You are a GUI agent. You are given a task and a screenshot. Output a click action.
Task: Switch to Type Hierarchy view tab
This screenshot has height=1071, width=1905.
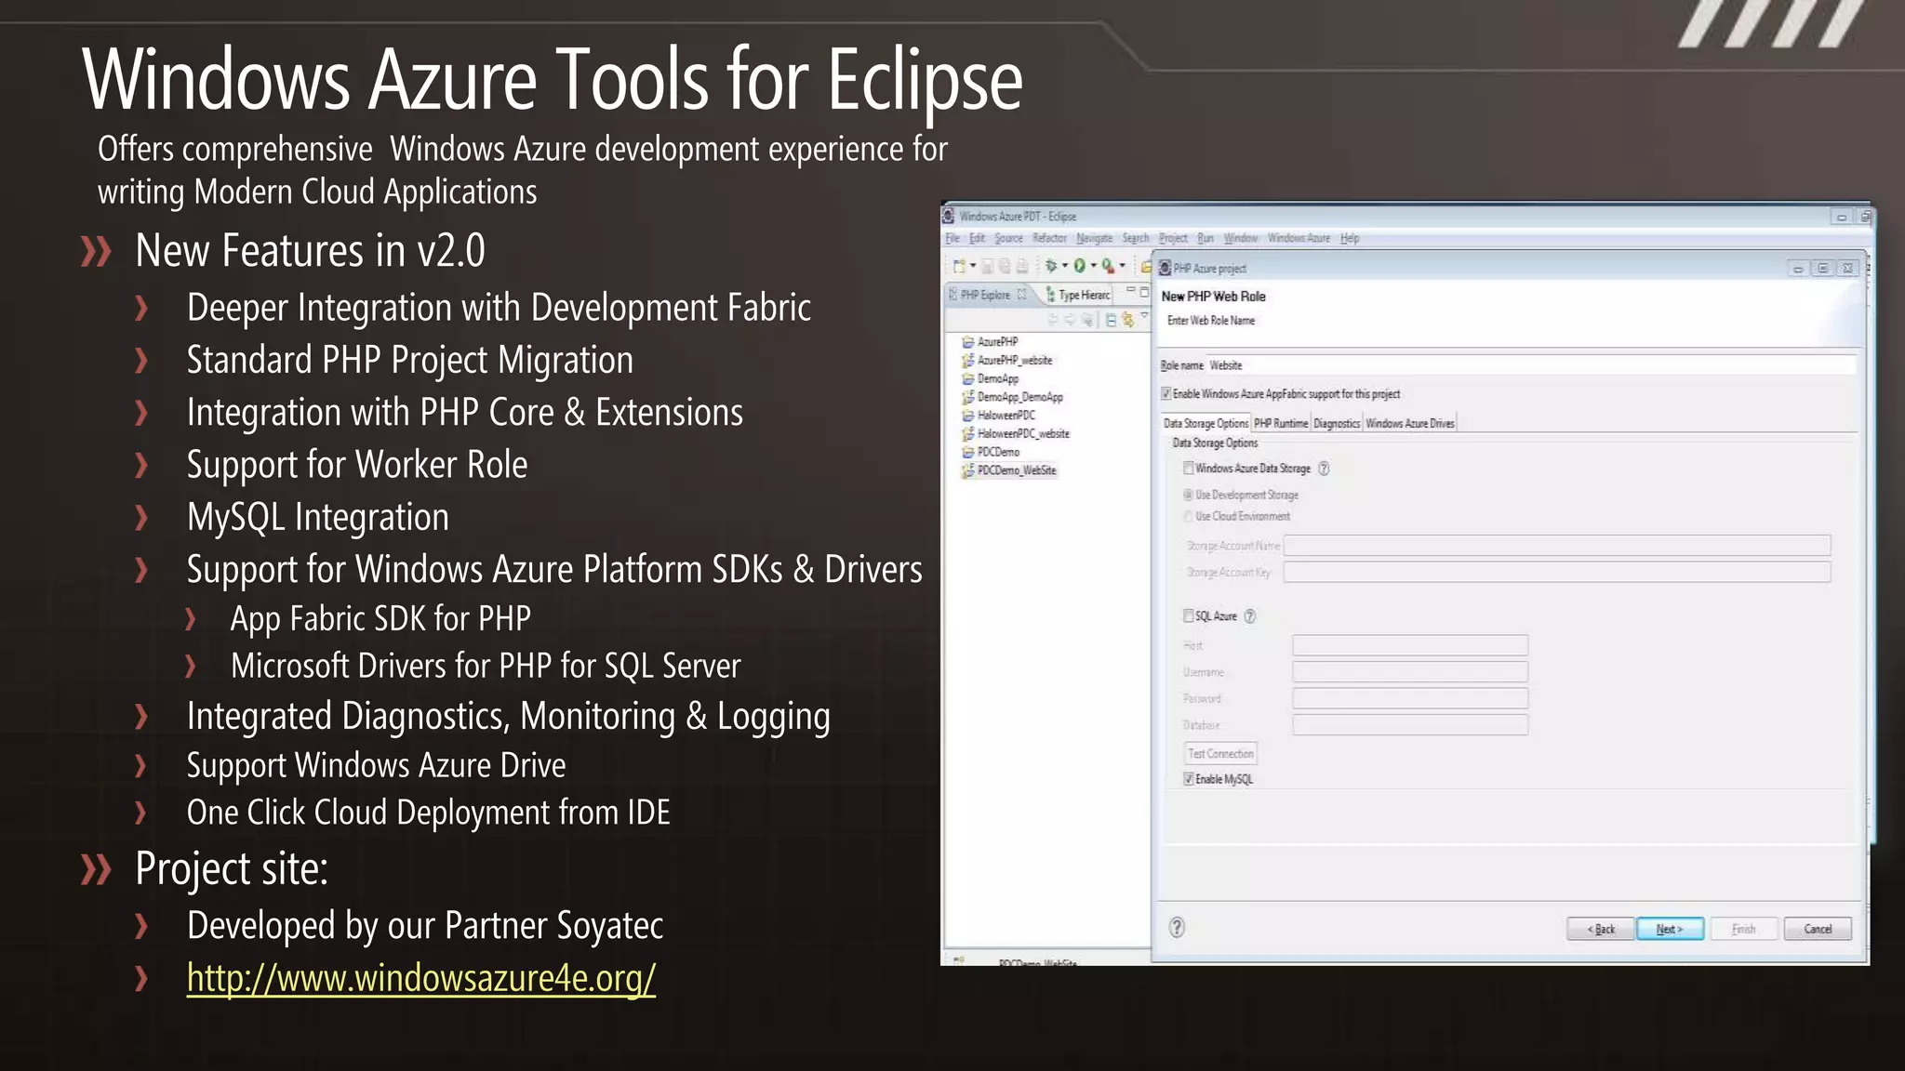[1078, 295]
